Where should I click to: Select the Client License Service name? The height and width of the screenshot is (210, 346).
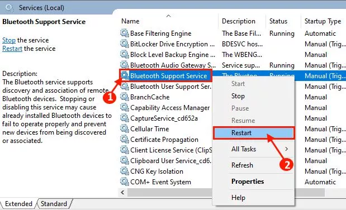click(171, 150)
